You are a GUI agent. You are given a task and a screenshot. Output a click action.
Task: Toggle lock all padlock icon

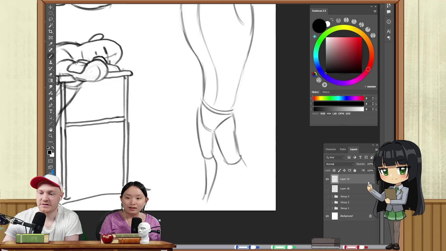355,170
